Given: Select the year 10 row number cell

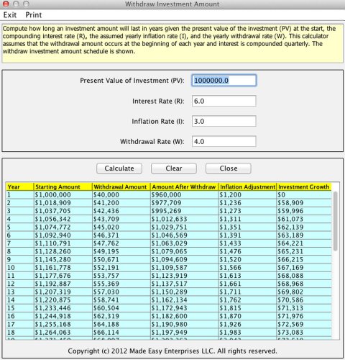Looking at the screenshot, I should point(20,267).
